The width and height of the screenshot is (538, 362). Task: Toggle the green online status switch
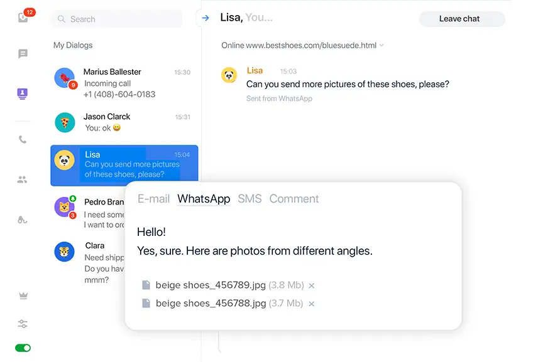(x=23, y=348)
